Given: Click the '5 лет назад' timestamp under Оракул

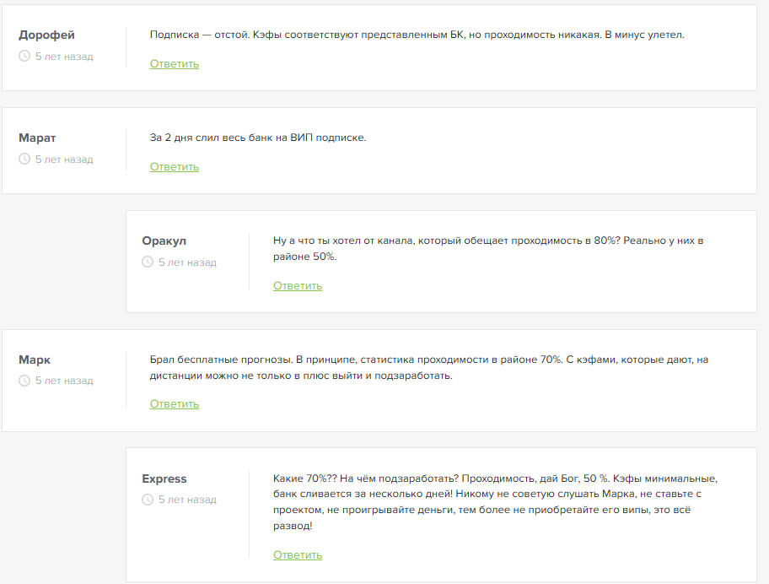Looking at the screenshot, I should (187, 262).
